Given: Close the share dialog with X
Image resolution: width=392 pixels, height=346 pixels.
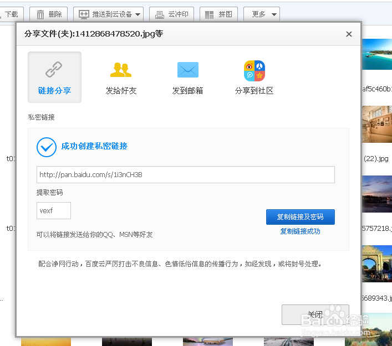Looking at the screenshot, I should [x=349, y=34].
